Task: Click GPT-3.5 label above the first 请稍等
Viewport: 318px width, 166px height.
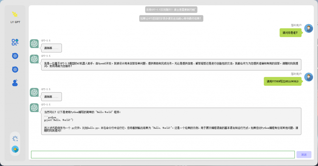Action: click(46, 41)
